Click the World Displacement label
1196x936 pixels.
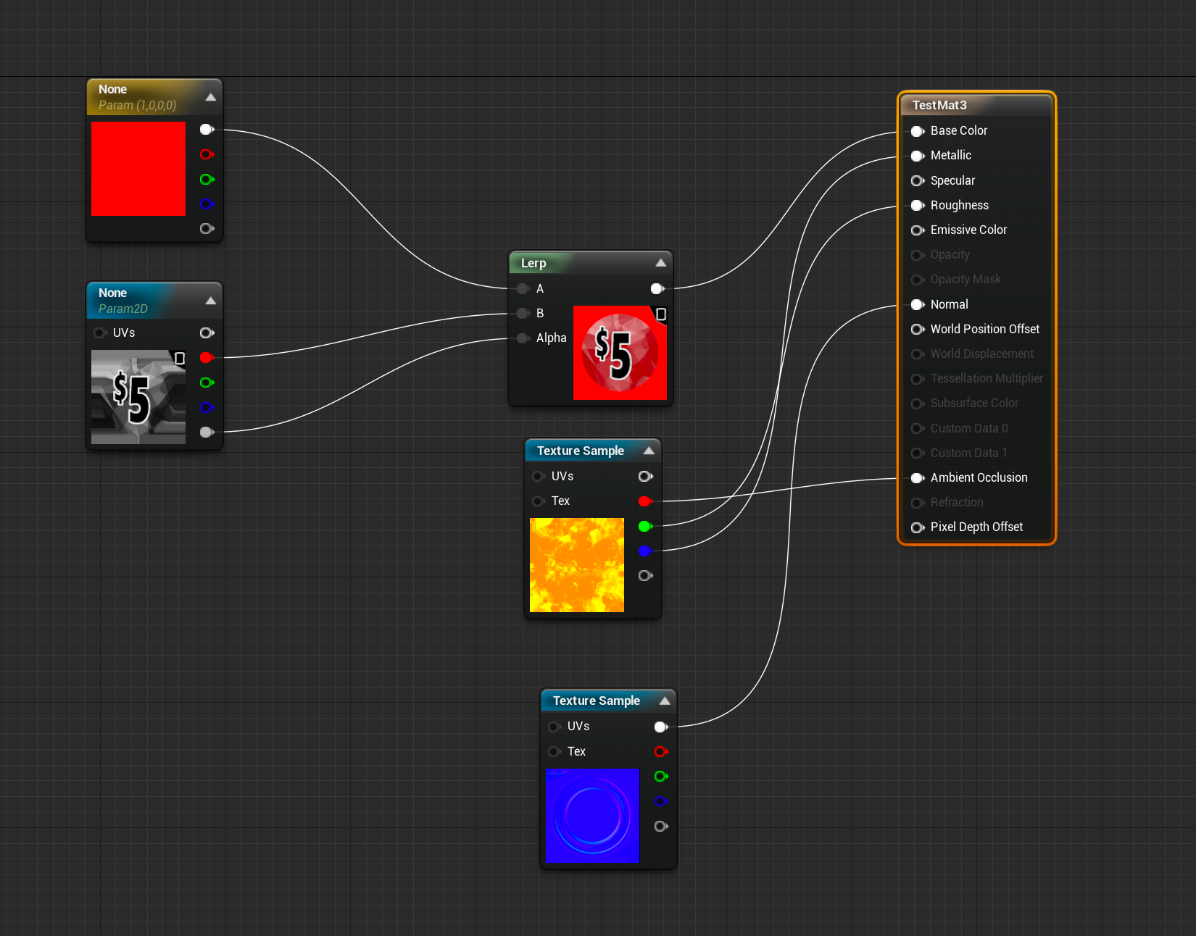point(982,354)
